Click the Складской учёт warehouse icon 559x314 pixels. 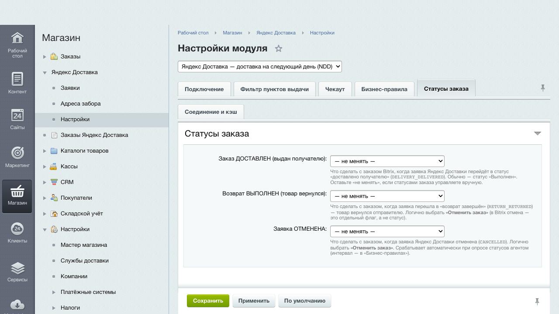click(x=54, y=214)
